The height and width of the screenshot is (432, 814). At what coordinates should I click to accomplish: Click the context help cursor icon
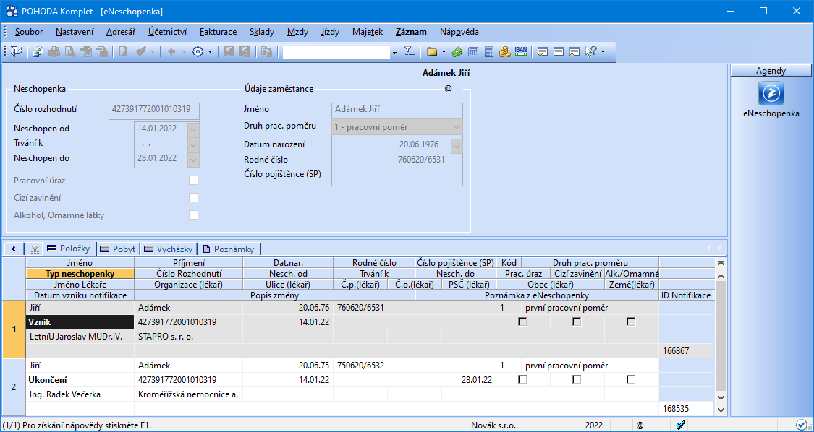tap(590, 51)
